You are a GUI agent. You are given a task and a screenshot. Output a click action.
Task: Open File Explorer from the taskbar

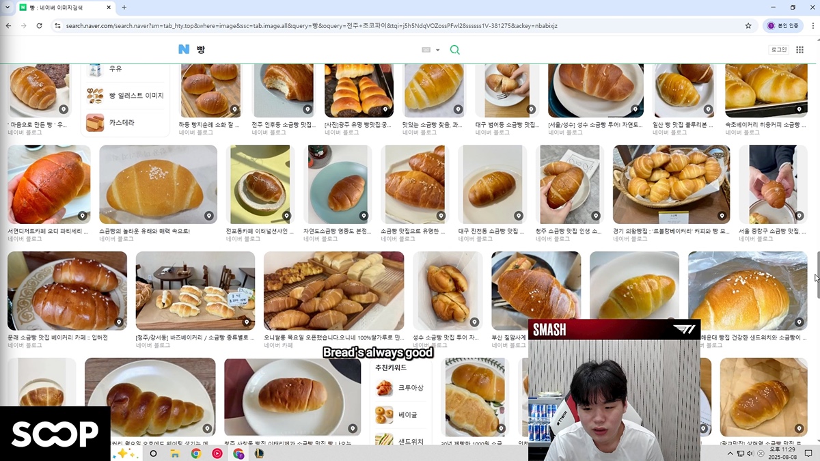[x=174, y=453]
